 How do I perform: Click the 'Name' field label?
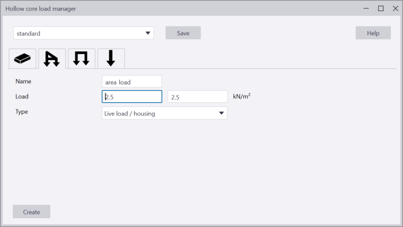tap(23, 82)
